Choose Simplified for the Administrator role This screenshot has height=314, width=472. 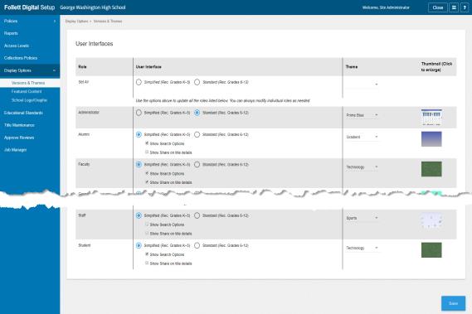point(139,113)
